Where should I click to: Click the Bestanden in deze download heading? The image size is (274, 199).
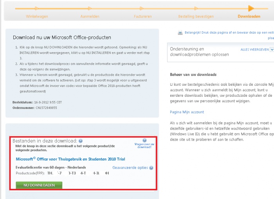click(45, 141)
